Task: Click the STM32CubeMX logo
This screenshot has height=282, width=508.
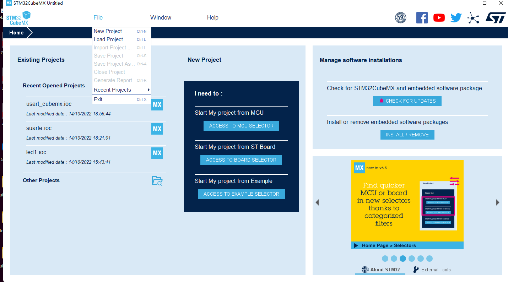Action: click(18, 18)
